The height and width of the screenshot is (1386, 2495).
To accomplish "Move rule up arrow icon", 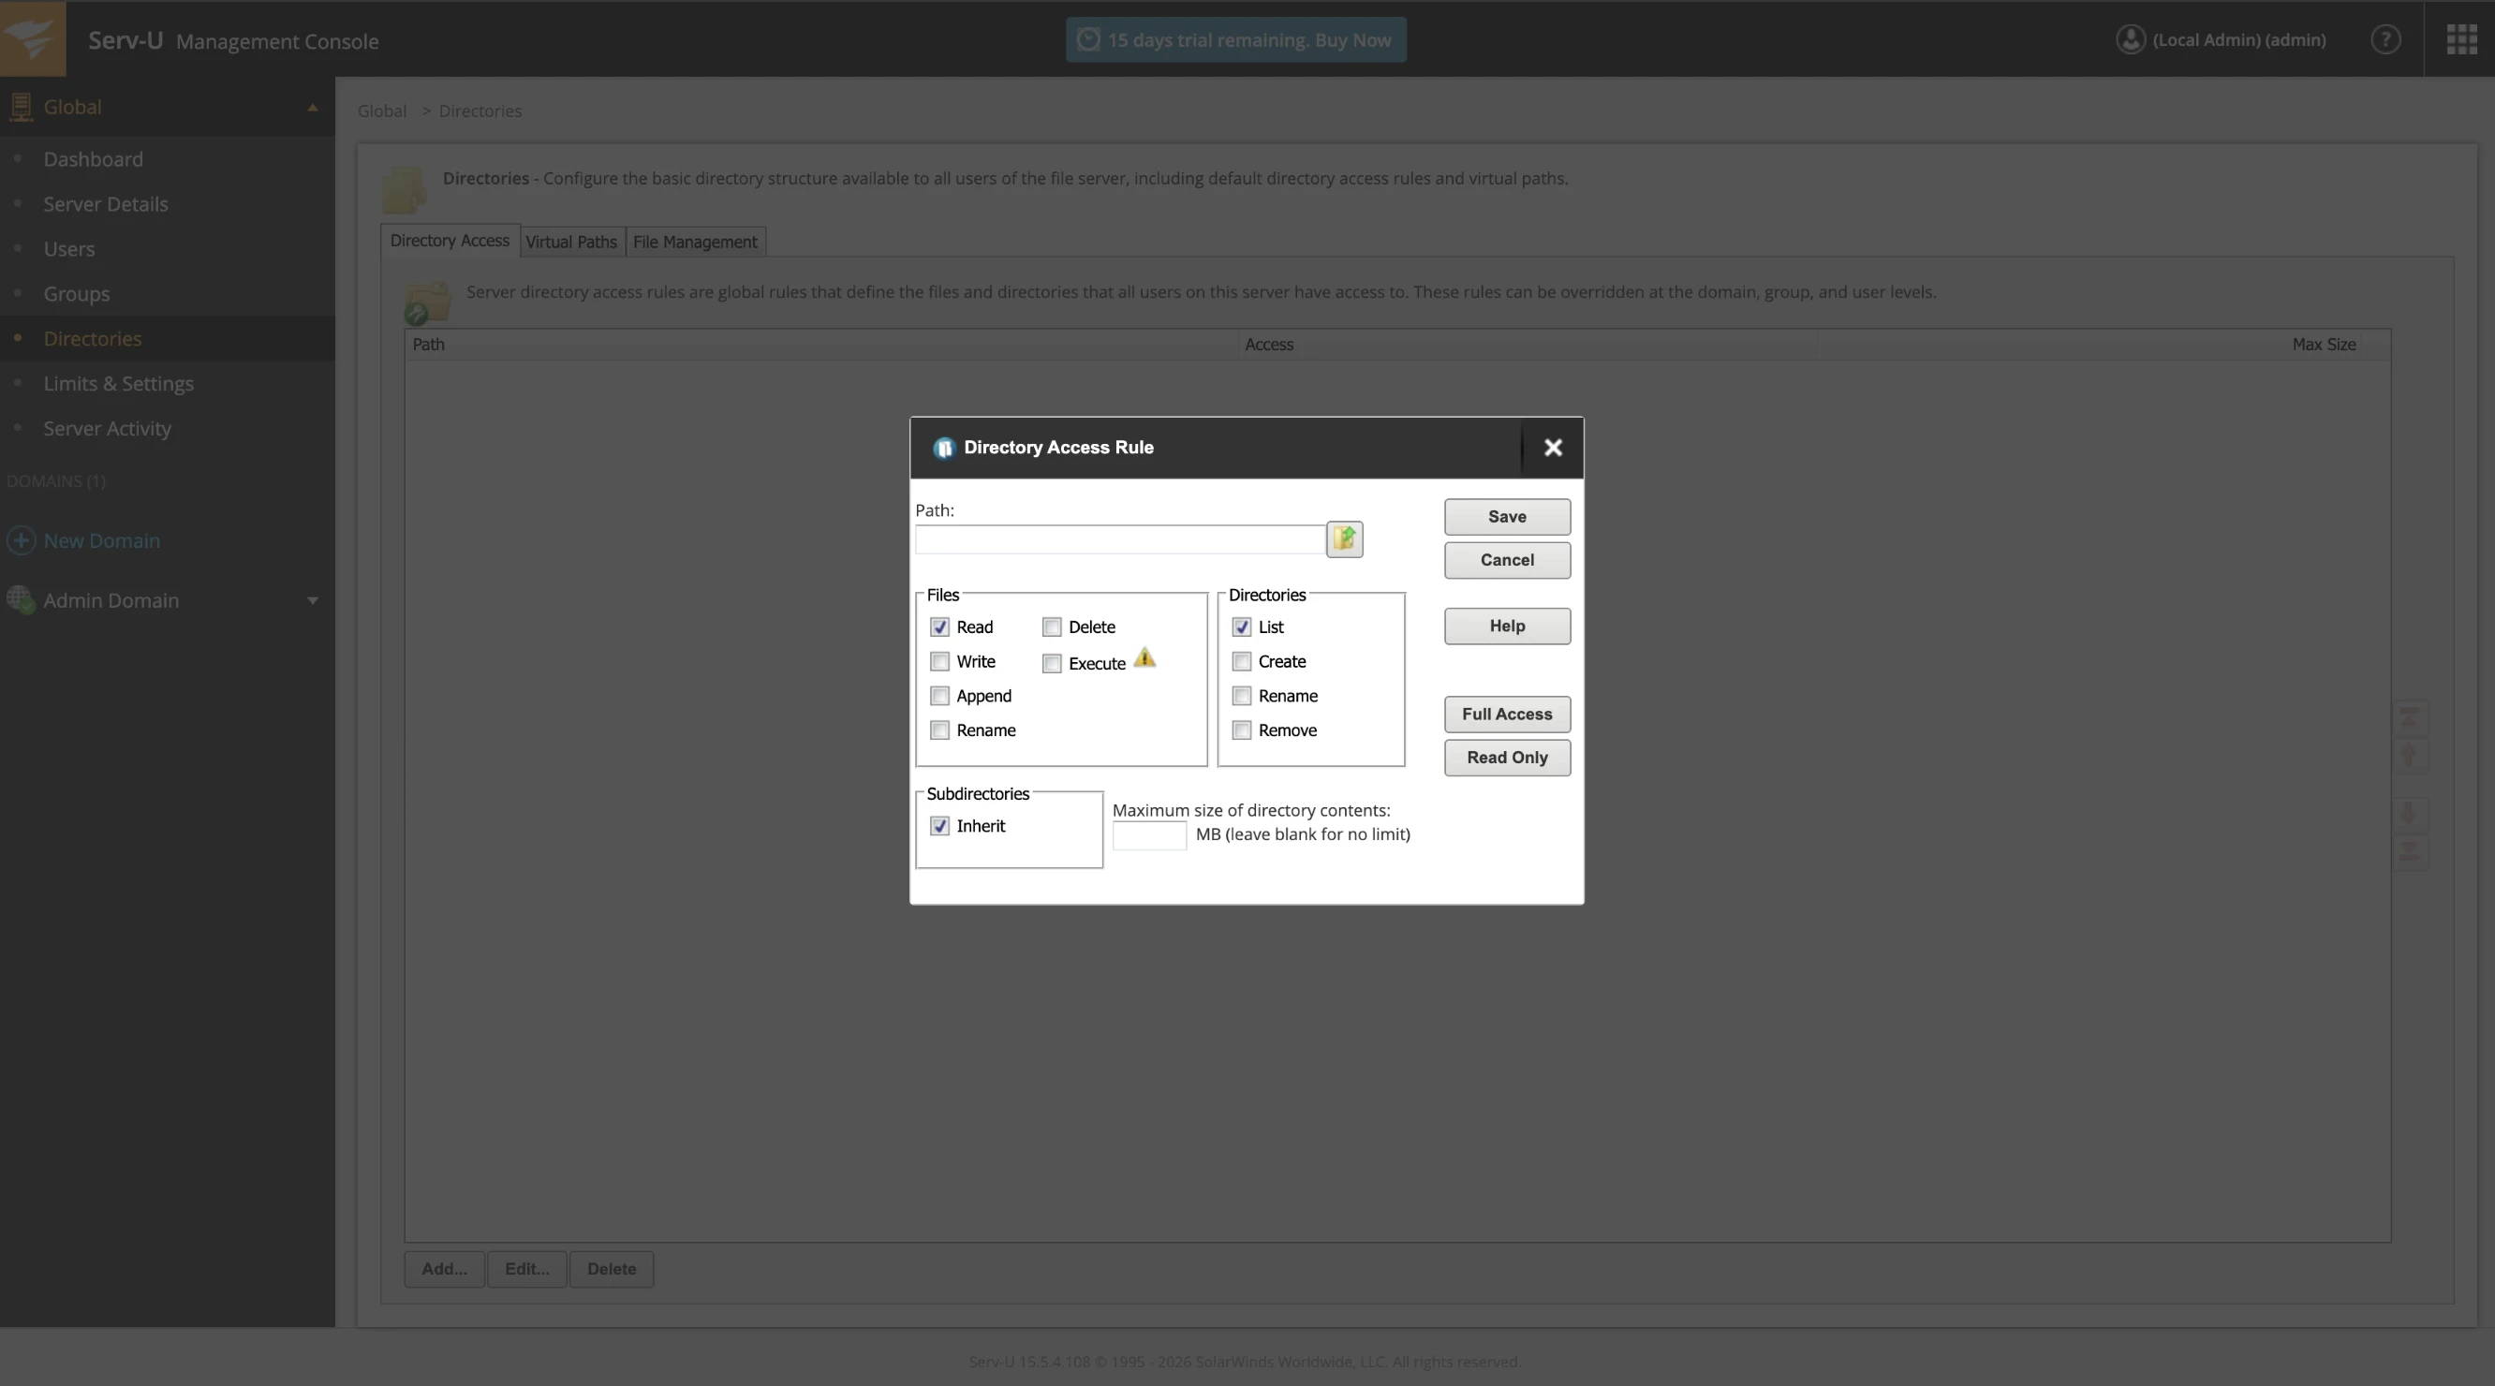I will [x=2409, y=756].
